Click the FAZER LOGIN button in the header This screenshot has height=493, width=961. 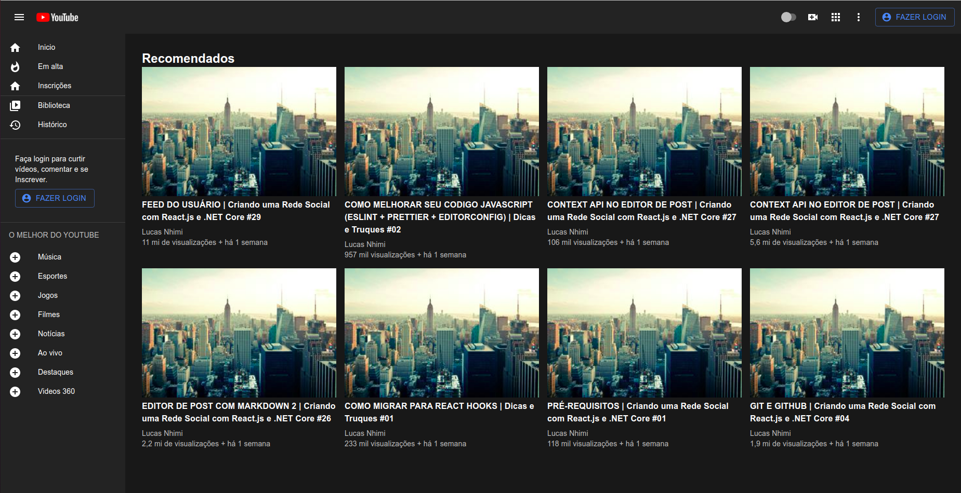point(914,17)
